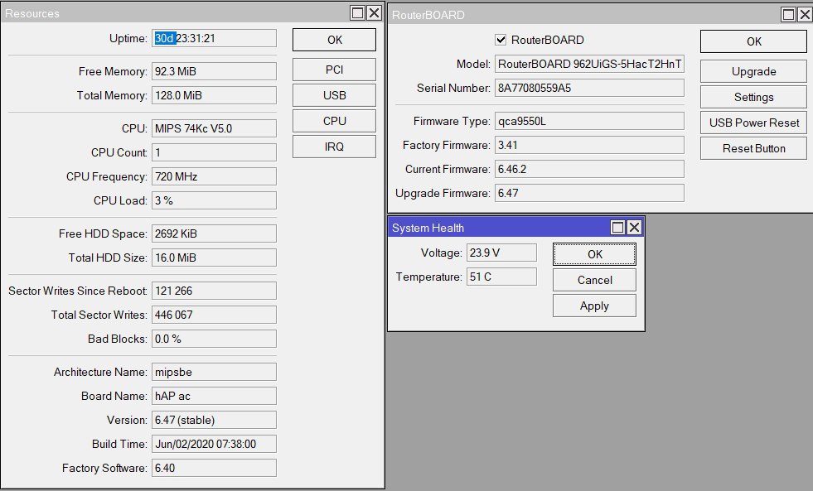Click the Build Time field

click(x=214, y=444)
